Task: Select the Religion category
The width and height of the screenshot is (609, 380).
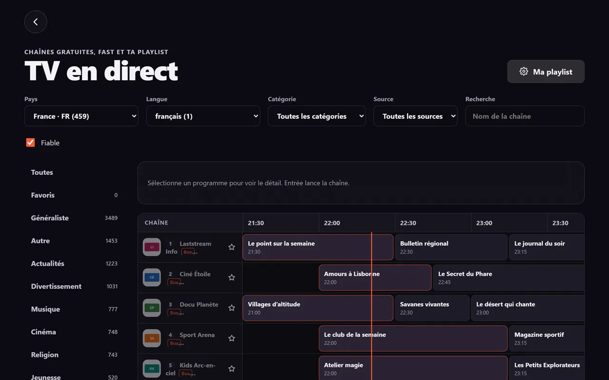Action: tap(74, 355)
